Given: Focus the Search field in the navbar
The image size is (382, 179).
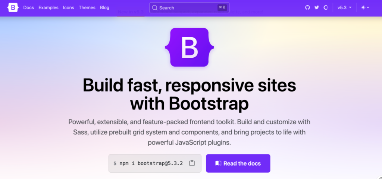Looking at the screenshot, I should pyautogui.click(x=189, y=8).
